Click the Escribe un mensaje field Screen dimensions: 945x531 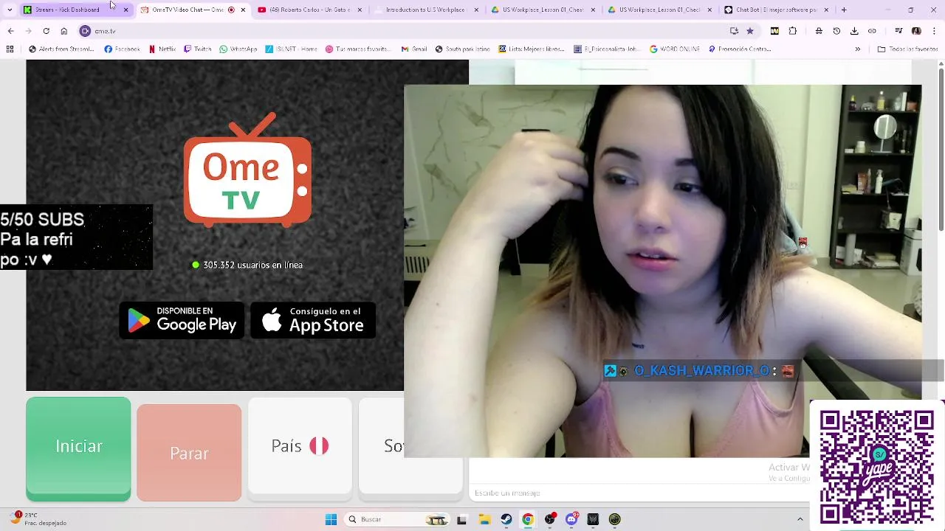click(x=639, y=493)
